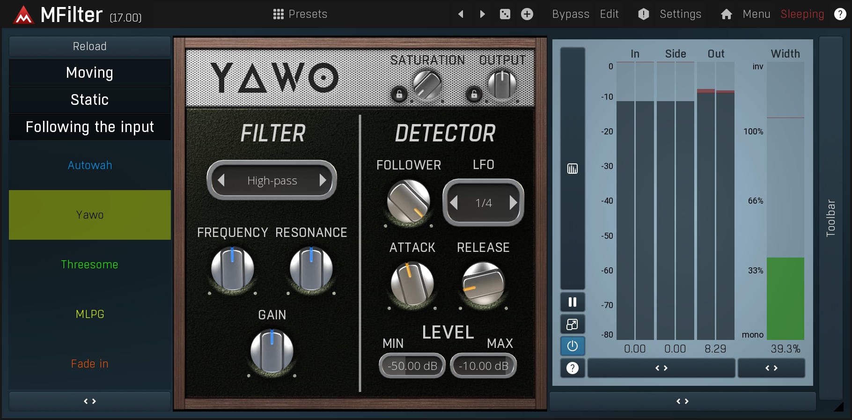Pause the level meter display
Image resolution: width=852 pixels, height=420 pixels.
[x=572, y=302]
